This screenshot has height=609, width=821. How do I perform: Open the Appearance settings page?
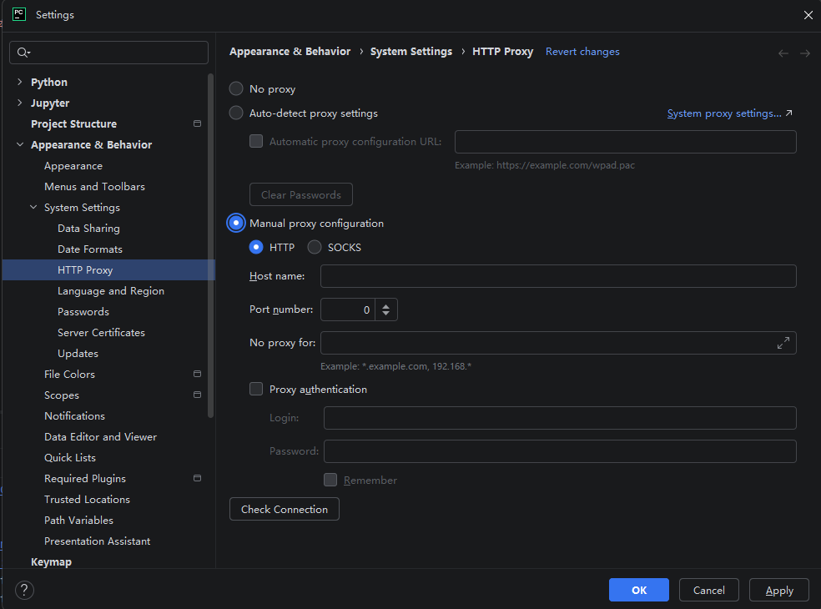(73, 165)
